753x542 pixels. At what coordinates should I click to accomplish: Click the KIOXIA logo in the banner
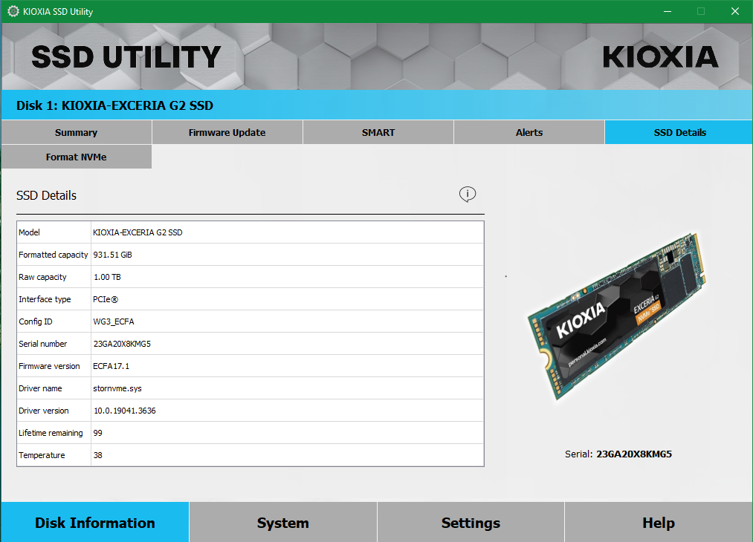click(660, 57)
